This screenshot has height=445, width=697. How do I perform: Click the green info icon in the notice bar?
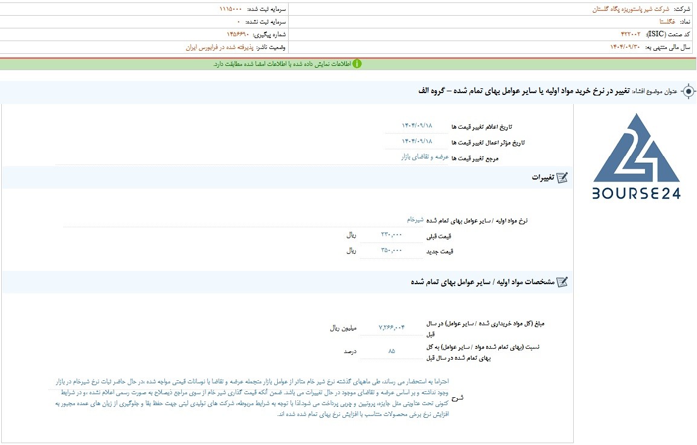pyautogui.click(x=357, y=64)
